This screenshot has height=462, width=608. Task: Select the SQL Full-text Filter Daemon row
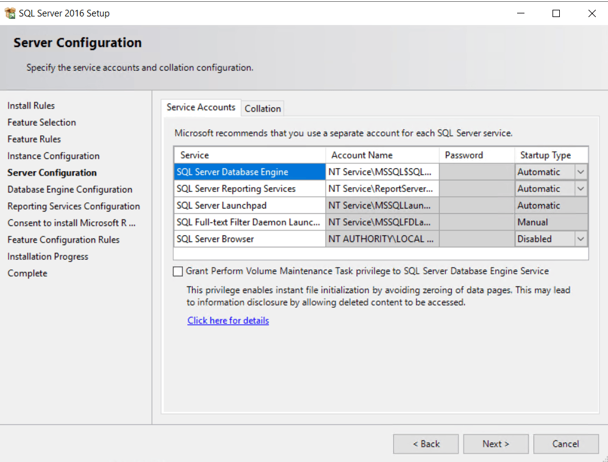click(249, 222)
